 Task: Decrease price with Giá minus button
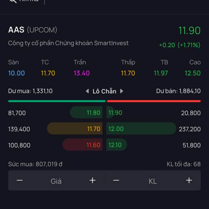click(20, 180)
